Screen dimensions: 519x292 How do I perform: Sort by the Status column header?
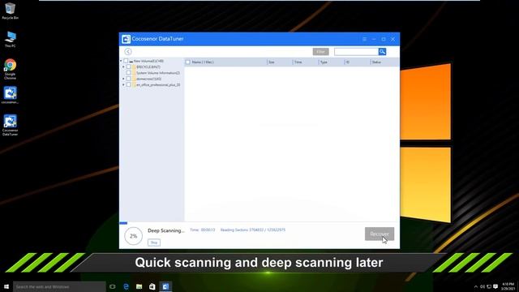[376, 62]
